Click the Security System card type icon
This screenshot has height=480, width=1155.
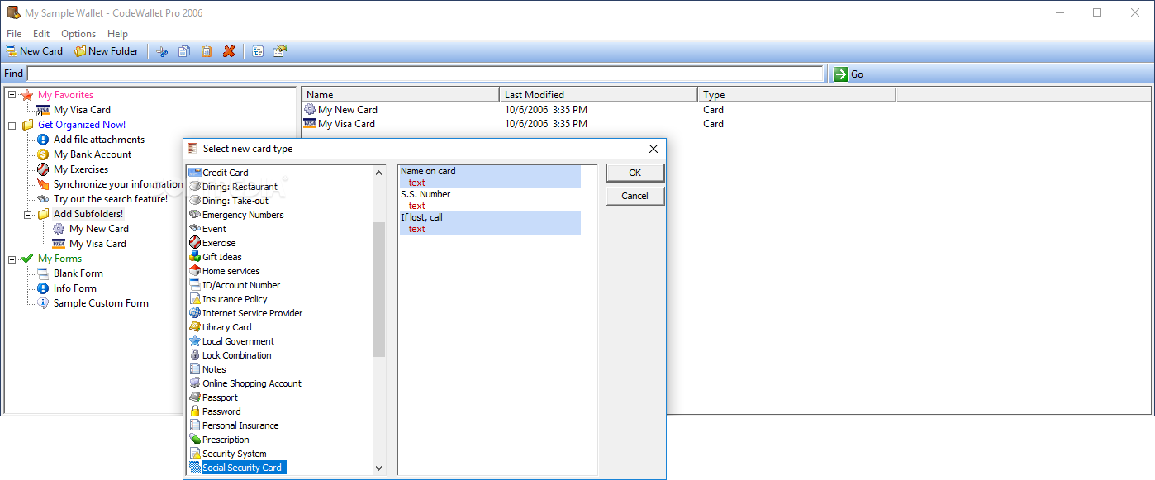tap(195, 454)
